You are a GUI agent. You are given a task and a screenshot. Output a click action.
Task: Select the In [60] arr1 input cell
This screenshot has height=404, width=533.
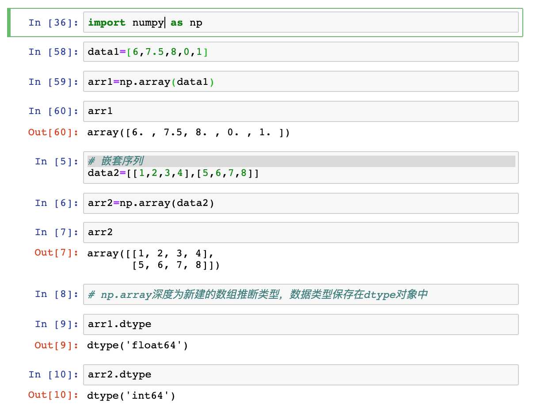301,111
